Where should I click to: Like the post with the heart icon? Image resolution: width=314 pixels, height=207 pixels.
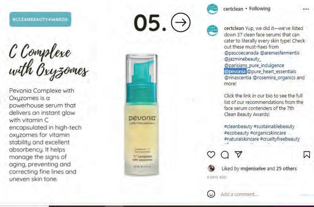pyautogui.click(x=211, y=155)
